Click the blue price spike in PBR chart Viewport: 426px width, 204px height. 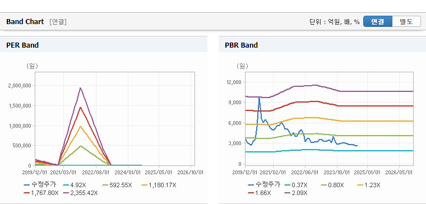(x=259, y=98)
